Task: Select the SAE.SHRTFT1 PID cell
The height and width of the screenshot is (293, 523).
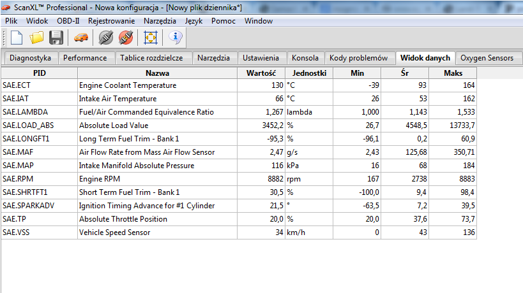Action: click(x=40, y=192)
